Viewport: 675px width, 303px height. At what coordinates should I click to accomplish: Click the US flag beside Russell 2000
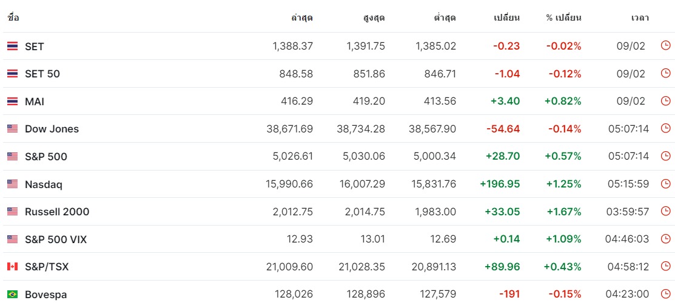13,212
